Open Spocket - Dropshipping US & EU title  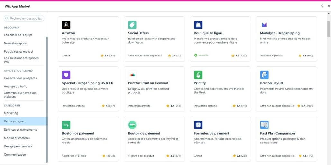tap(88, 83)
